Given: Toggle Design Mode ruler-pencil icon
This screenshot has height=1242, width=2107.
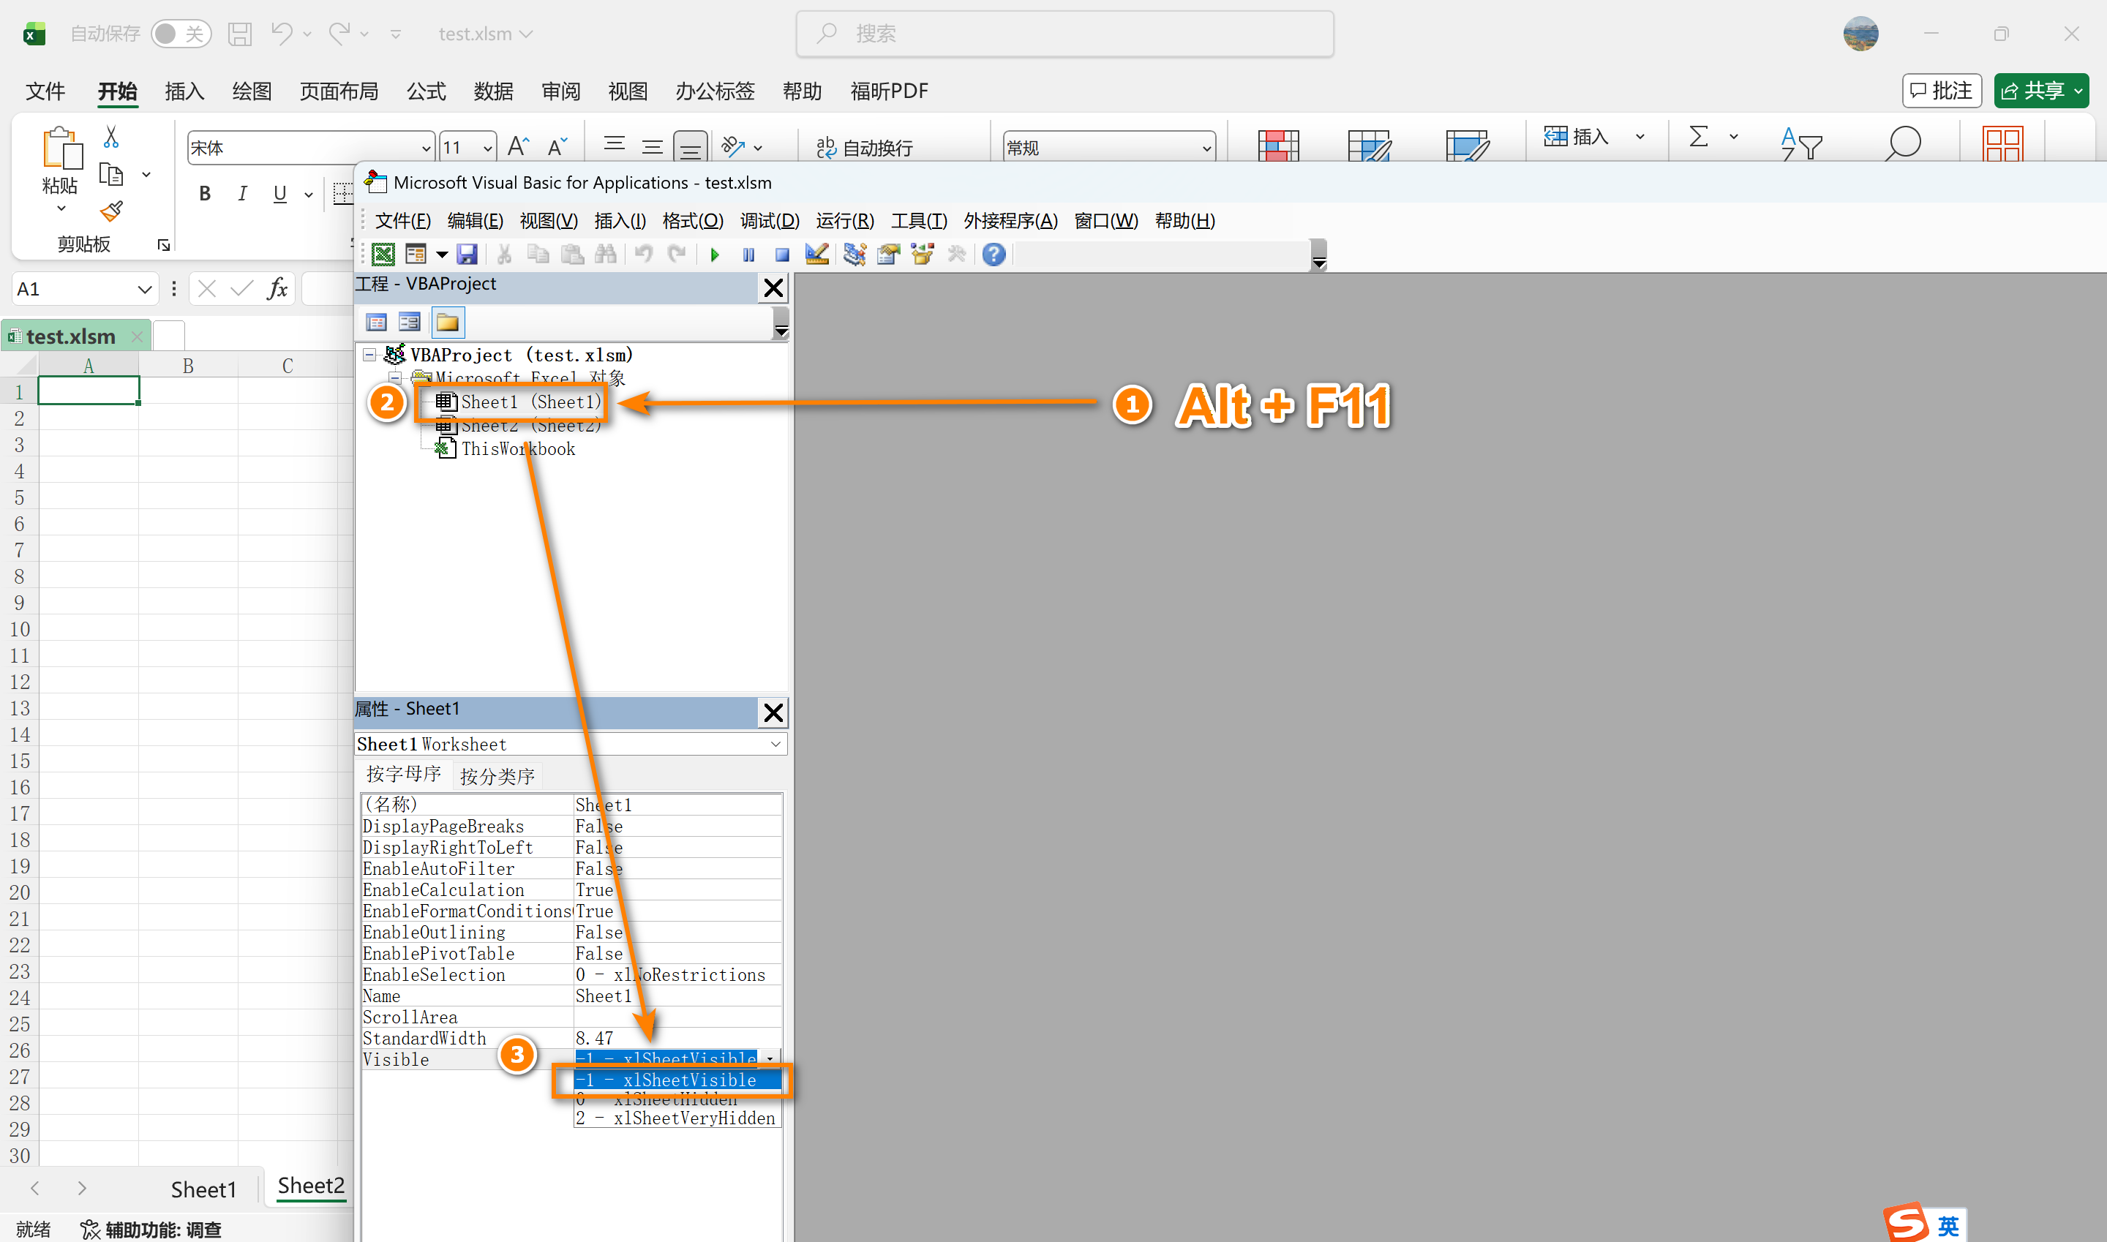Looking at the screenshot, I should click(x=816, y=255).
